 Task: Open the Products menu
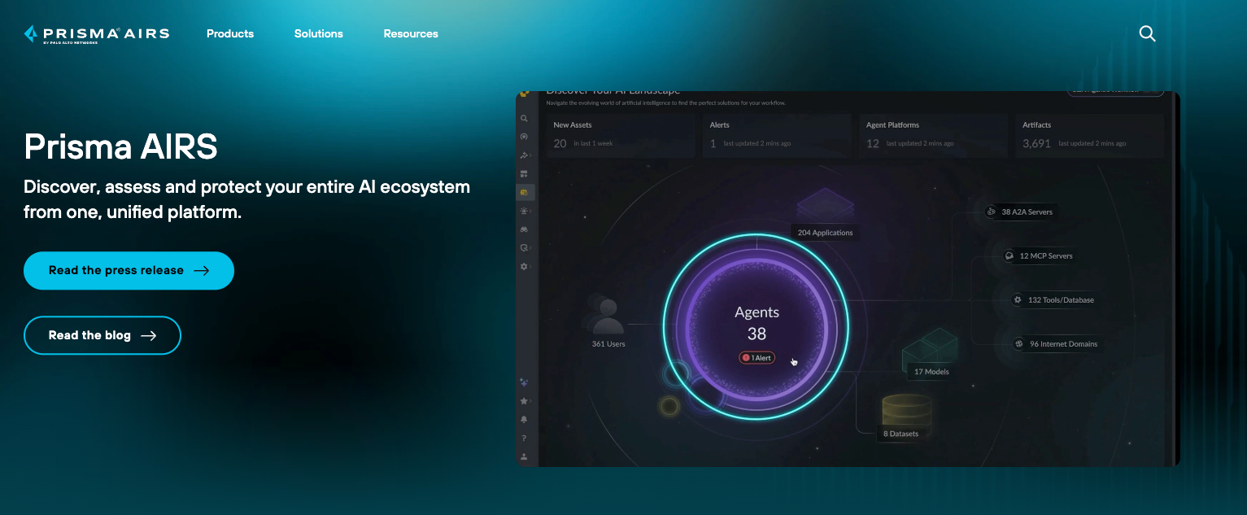point(230,33)
